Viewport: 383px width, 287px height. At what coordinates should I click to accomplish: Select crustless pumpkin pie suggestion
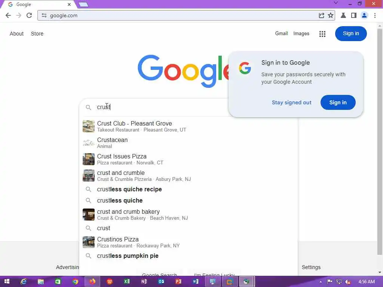189,256
